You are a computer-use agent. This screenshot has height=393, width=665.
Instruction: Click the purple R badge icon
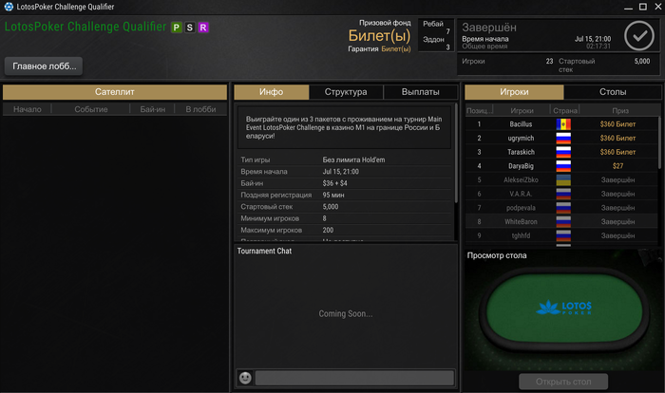(x=203, y=28)
